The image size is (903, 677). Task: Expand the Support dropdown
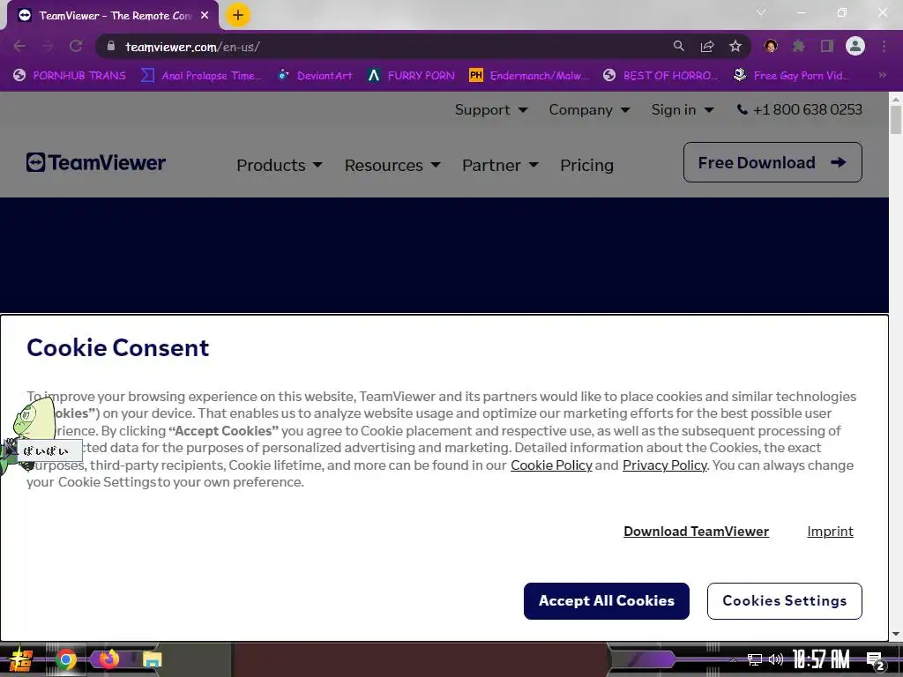click(x=491, y=109)
